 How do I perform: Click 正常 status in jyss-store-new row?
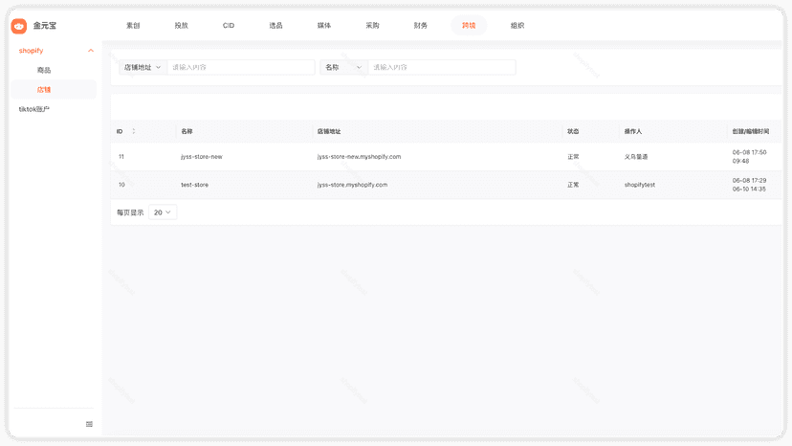(x=573, y=157)
